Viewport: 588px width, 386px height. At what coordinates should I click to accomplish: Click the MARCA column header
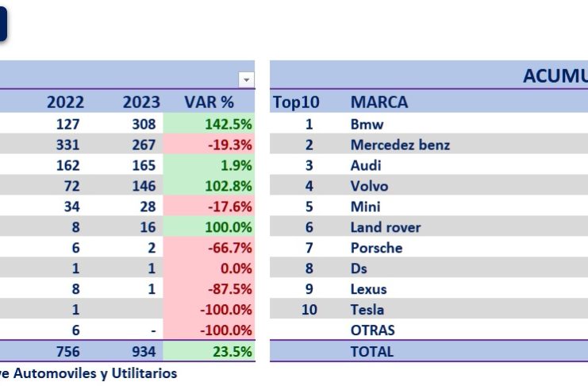[x=379, y=102]
